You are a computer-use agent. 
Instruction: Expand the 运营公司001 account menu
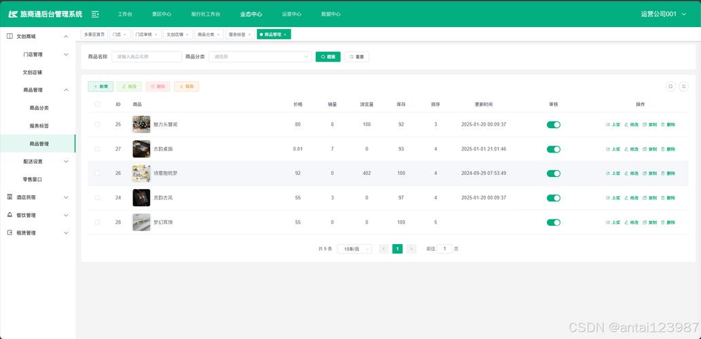(663, 14)
